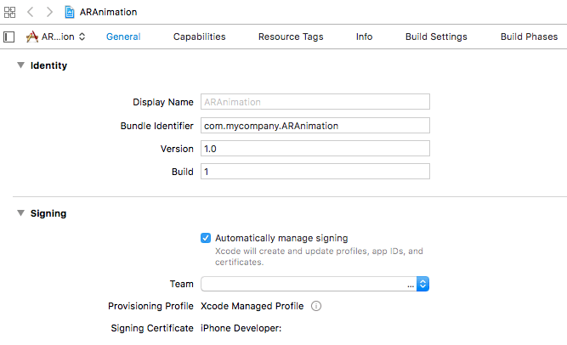This screenshot has height=345, width=567.
Task: Switch to the Info tab
Action: (x=364, y=37)
